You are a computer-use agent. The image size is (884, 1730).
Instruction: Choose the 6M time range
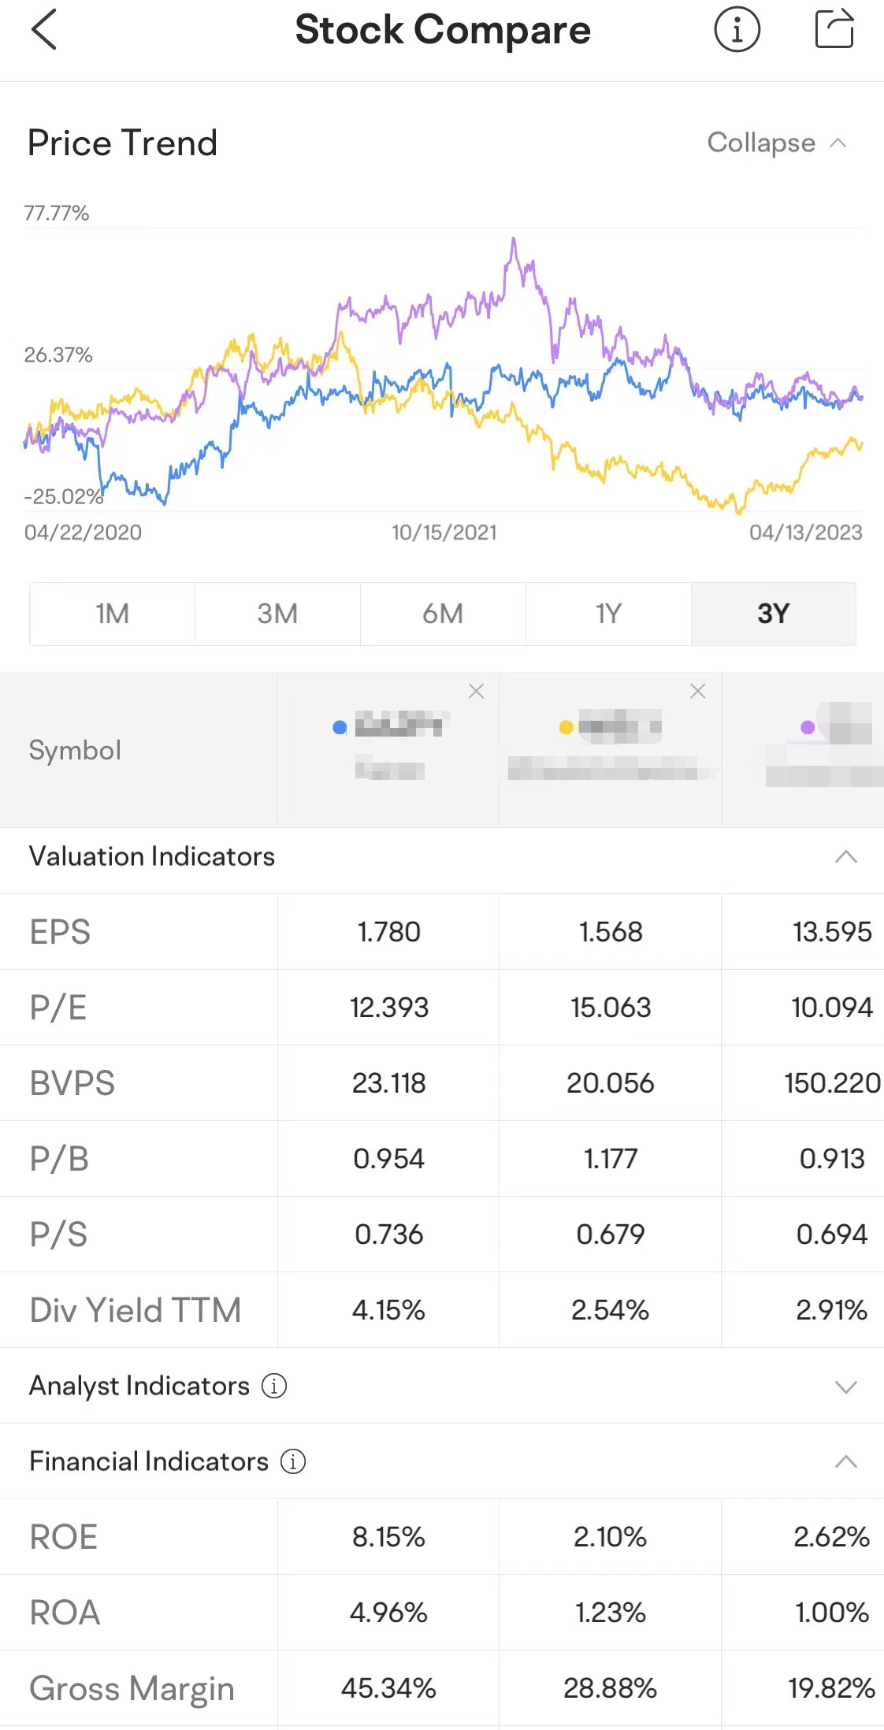coord(443,614)
